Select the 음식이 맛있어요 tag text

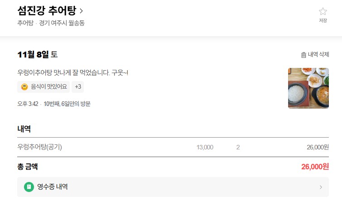point(49,86)
